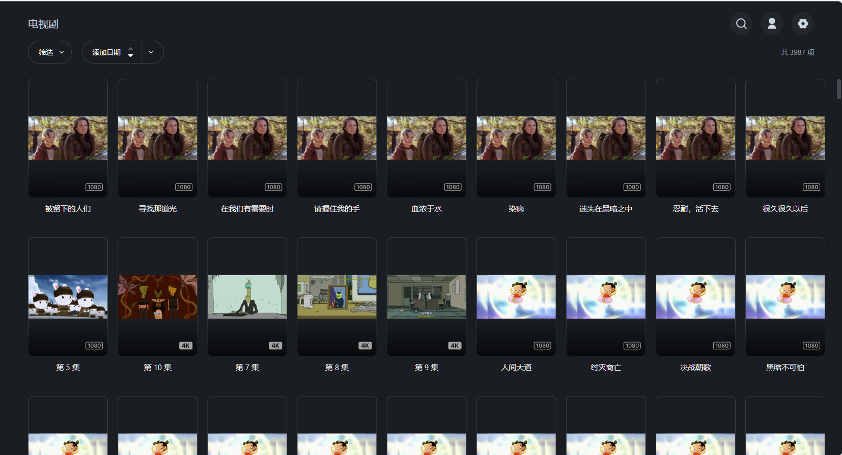Open the 第 9 集 episode thumbnail
This screenshot has width=842, height=455.
pyautogui.click(x=427, y=297)
